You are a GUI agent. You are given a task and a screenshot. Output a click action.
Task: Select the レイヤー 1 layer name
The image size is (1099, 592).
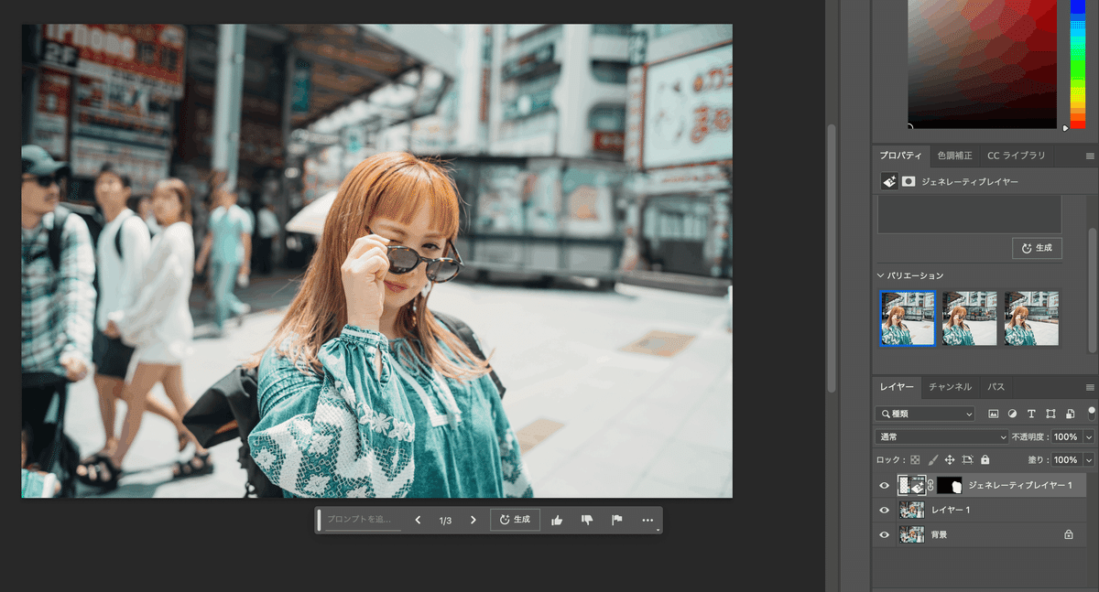click(x=950, y=510)
